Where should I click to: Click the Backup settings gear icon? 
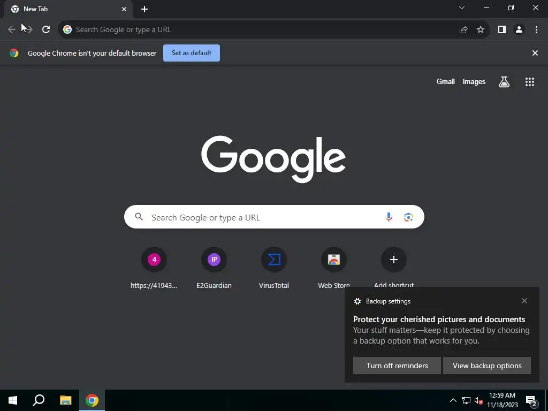(357, 301)
